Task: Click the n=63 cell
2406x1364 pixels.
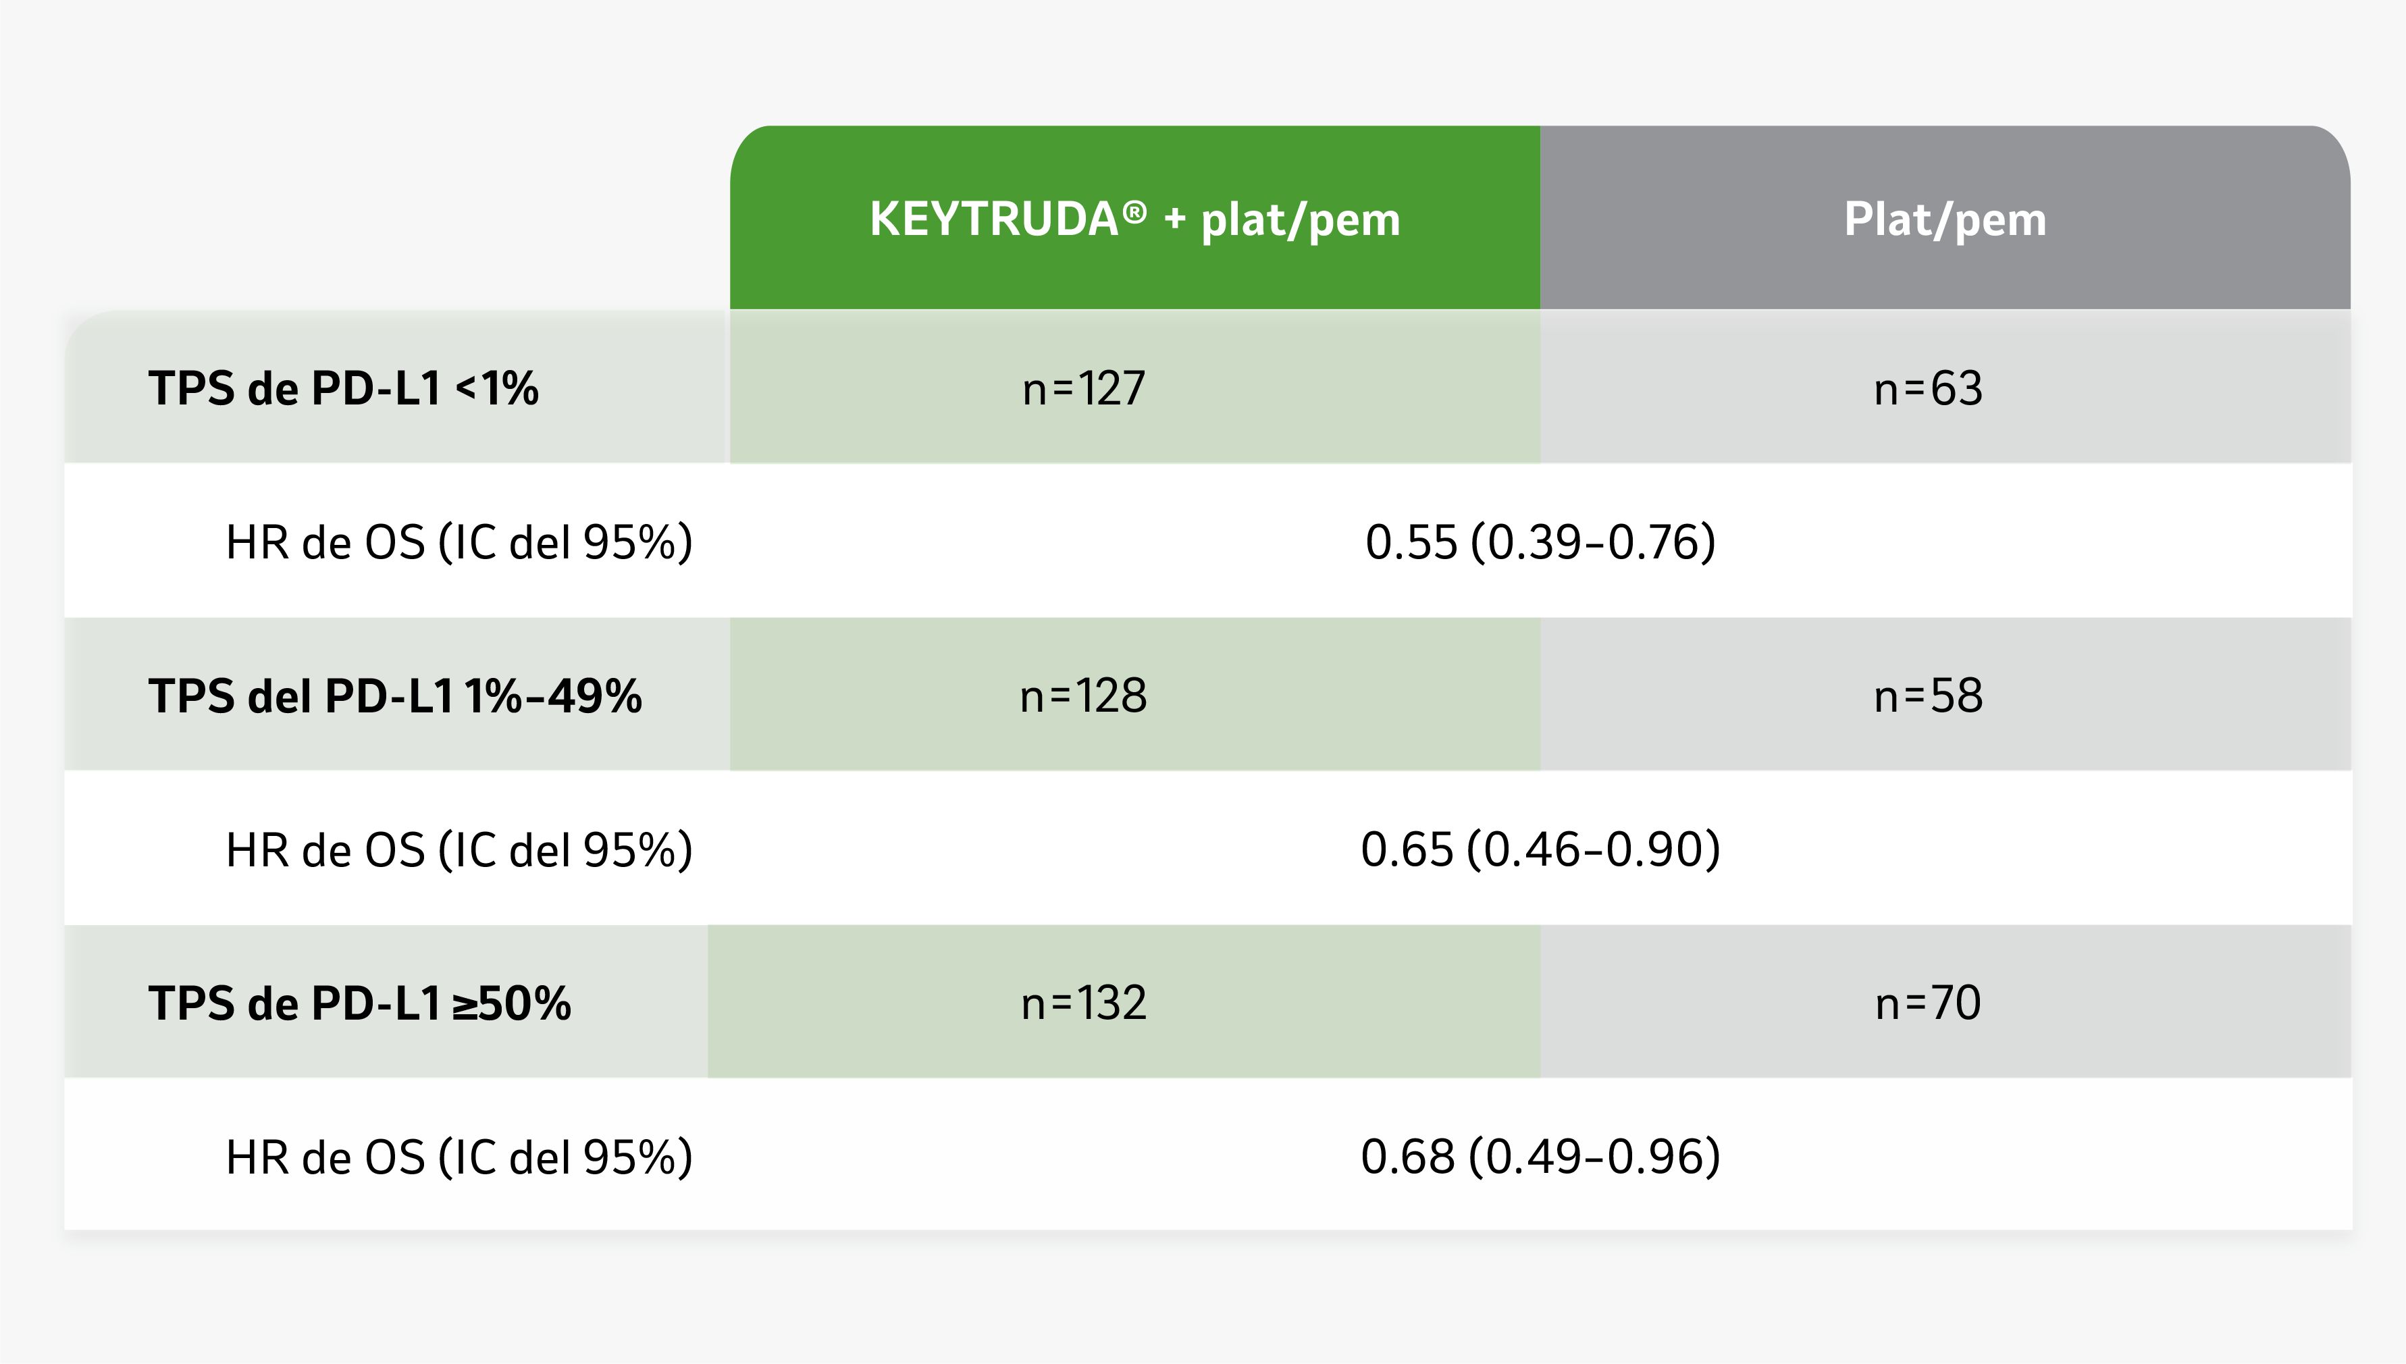Action: tap(1929, 388)
